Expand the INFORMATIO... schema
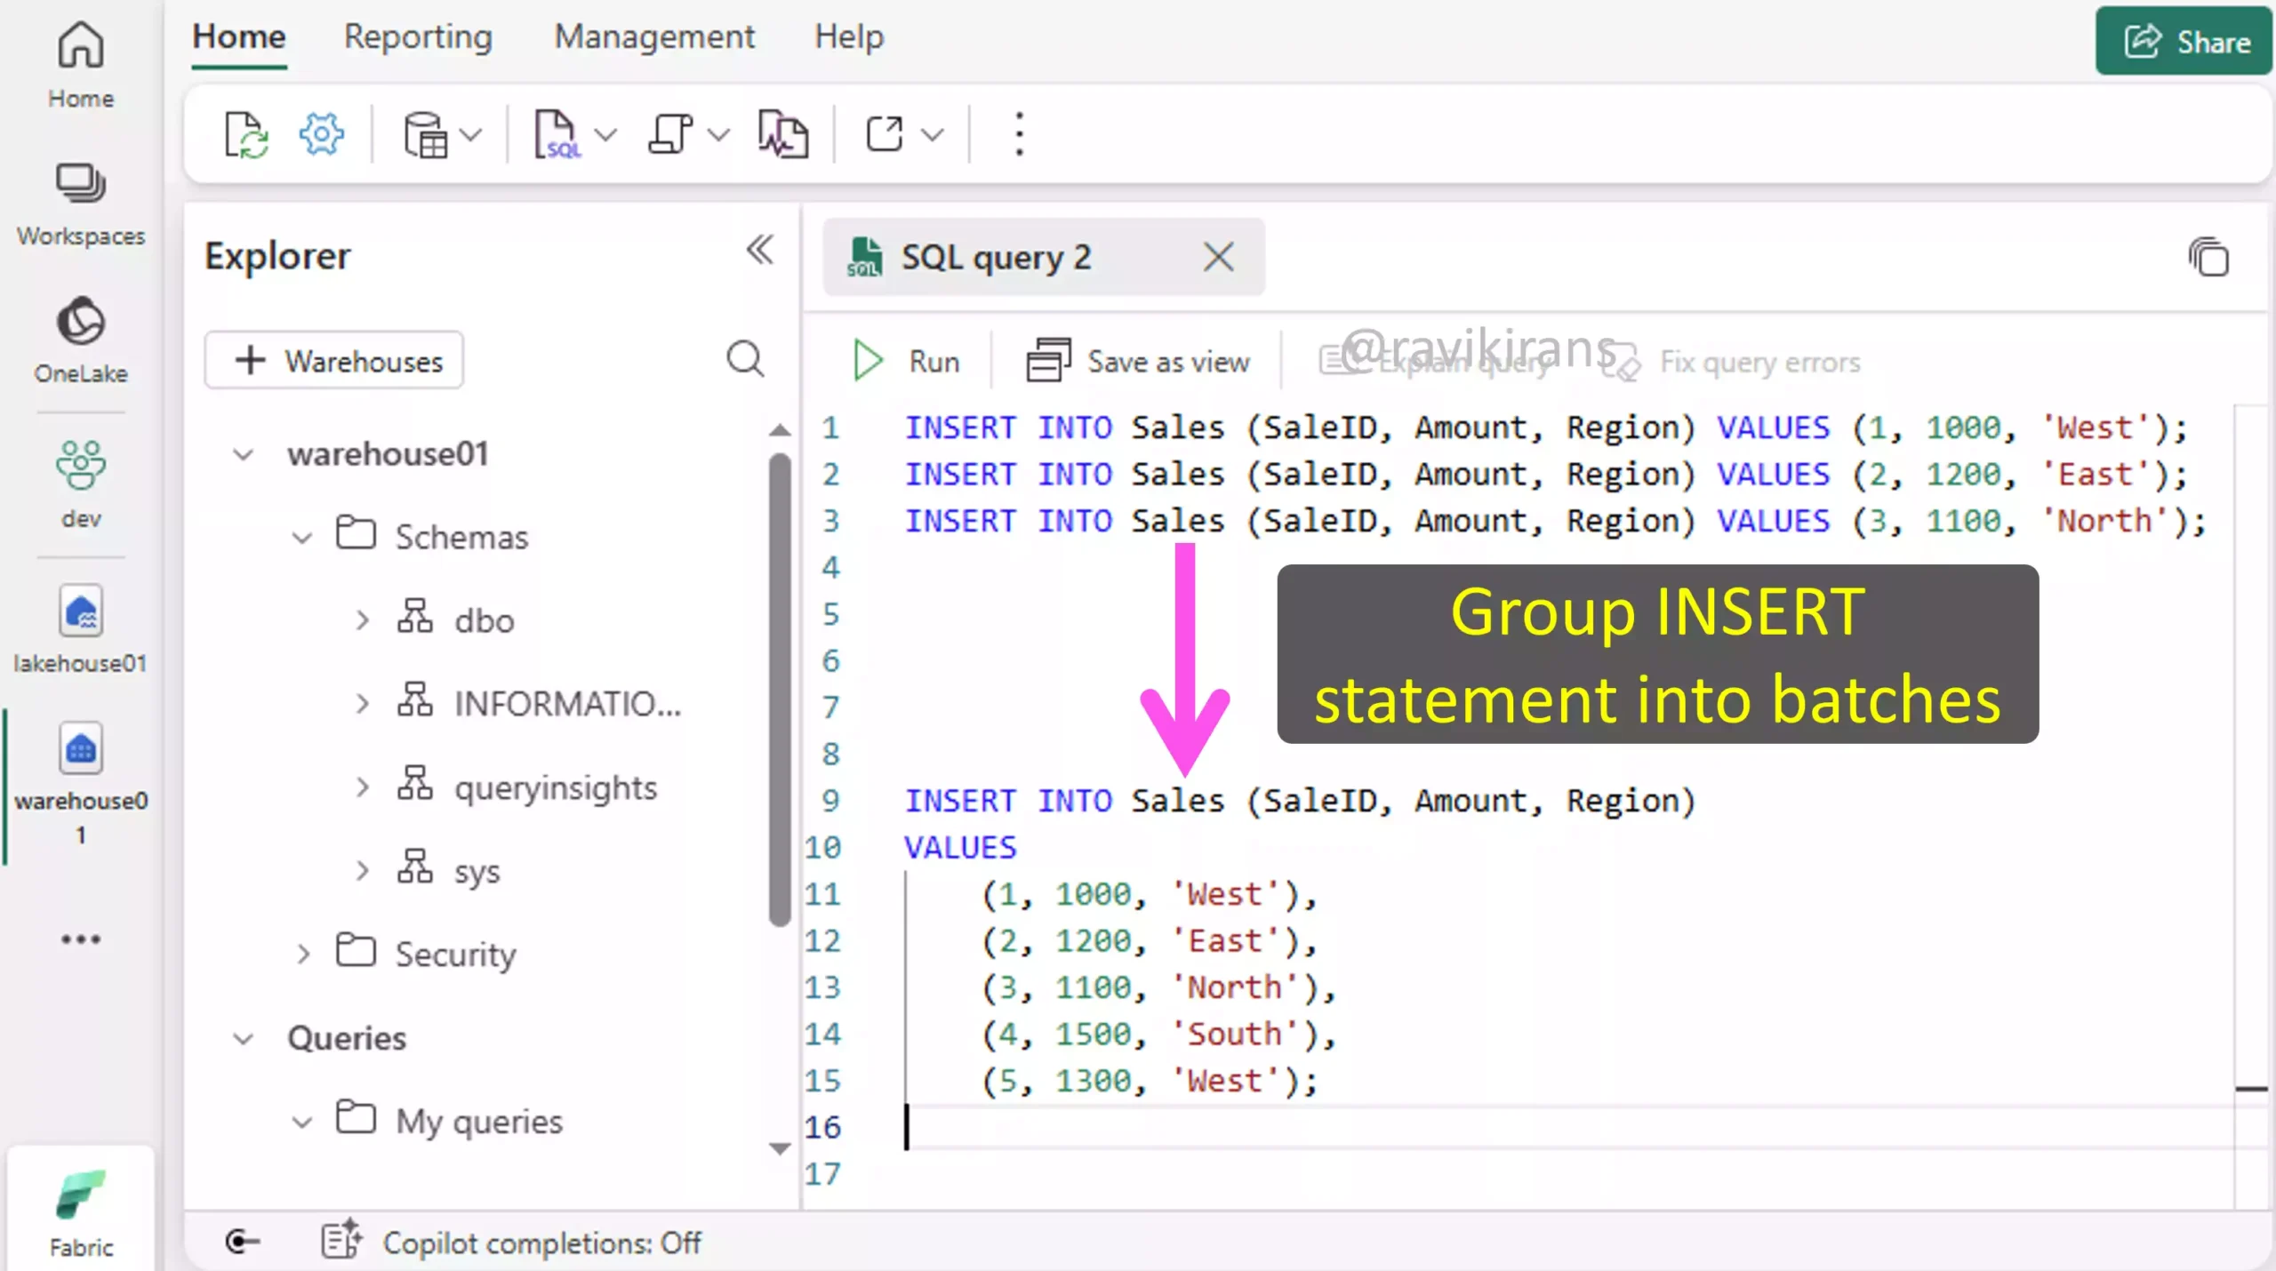2276x1271 pixels. click(x=362, y=704)
